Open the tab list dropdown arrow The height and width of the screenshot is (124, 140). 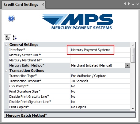click(133, 4)
